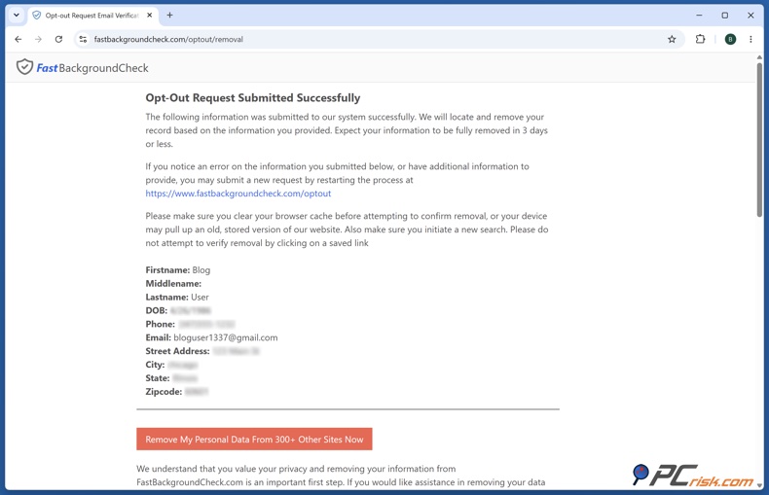Click the FastBackgroundCheck site name
This screenshot has height=495, width=769.
92,68
